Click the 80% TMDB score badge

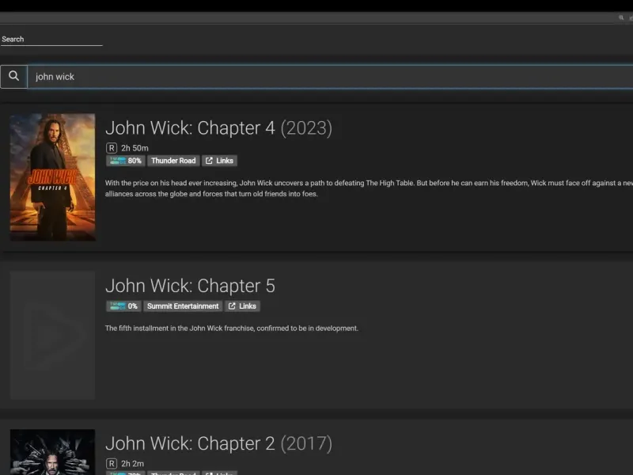(x=126, y=161)
